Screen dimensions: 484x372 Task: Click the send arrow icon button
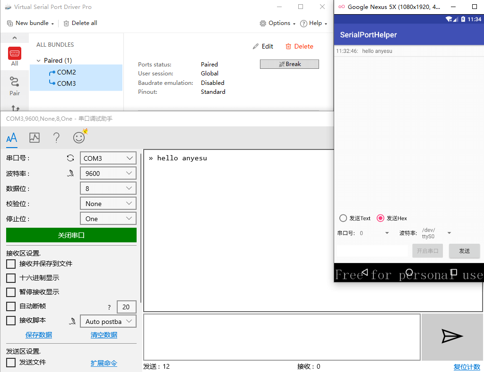coord(452,336)
